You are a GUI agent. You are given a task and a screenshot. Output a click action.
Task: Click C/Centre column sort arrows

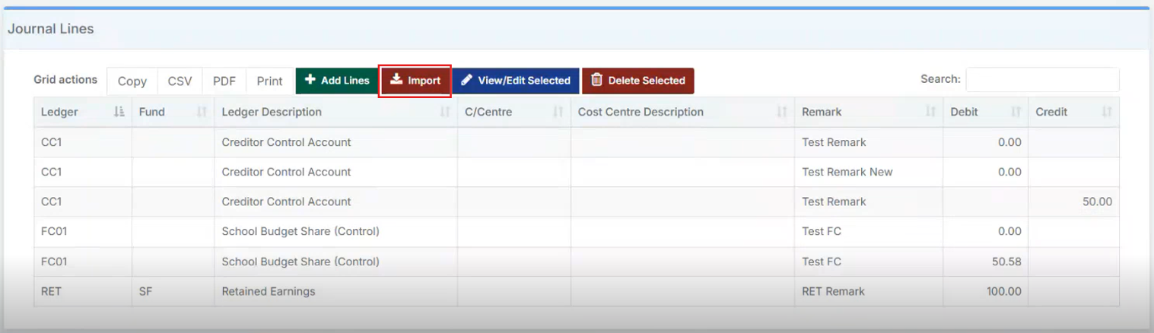pos(558,112)
